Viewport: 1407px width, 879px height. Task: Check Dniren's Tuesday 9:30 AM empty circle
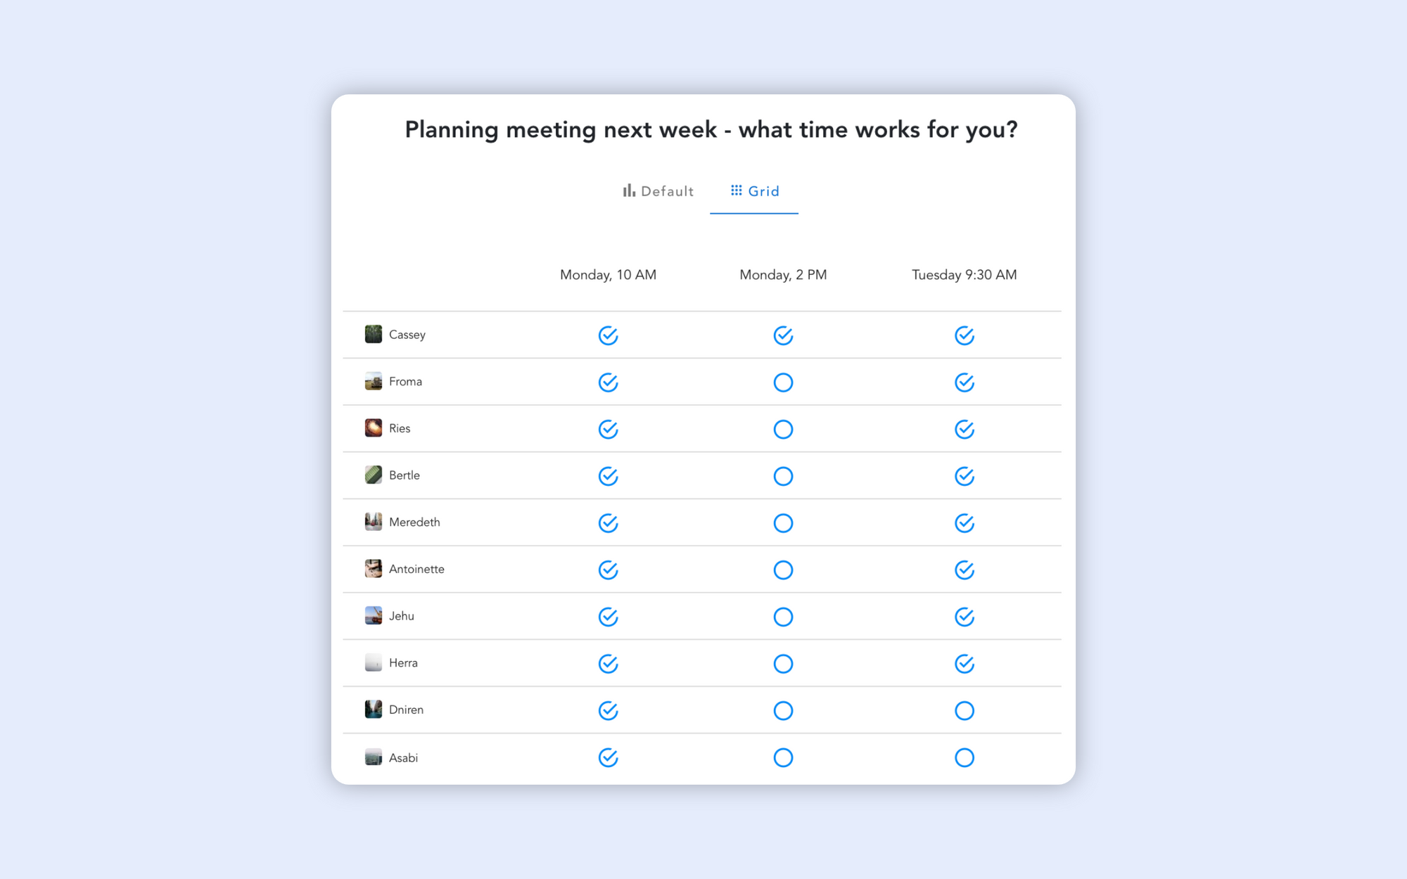point(964,711)
